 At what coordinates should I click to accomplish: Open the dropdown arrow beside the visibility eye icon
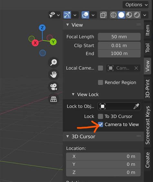pos(58,15)
